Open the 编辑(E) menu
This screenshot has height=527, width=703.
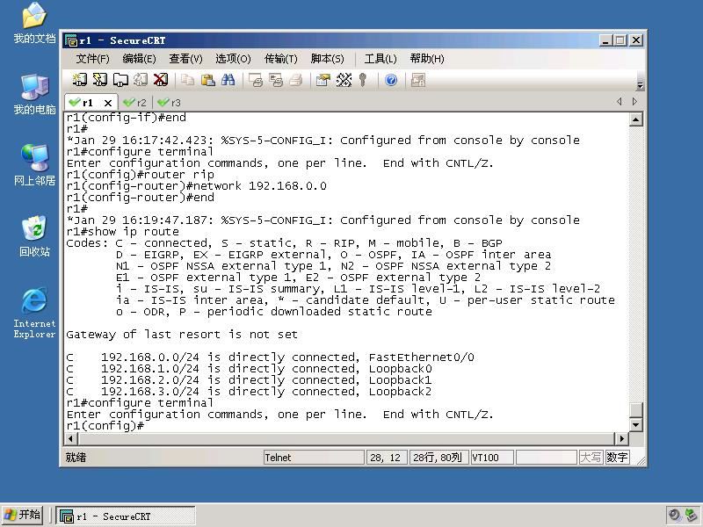pyautogui.click(x=140, y=59)
